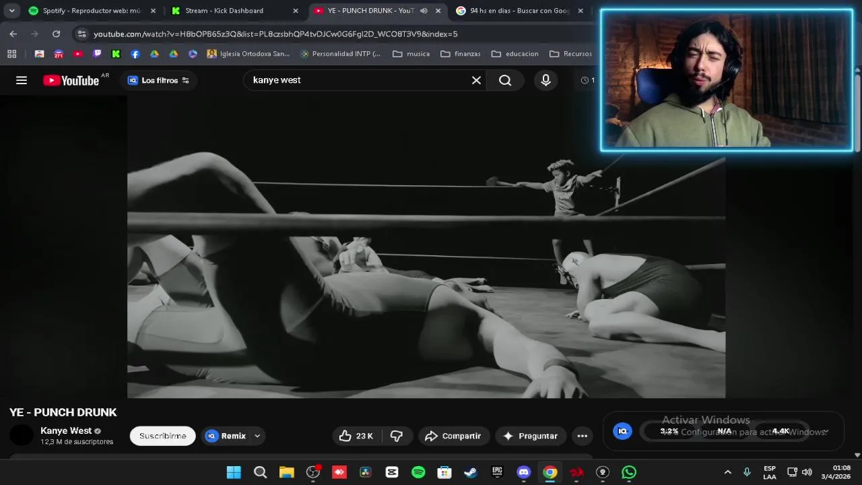Launch Epic Games from the taskbar

pyautogui.click(x=497, y=472)
